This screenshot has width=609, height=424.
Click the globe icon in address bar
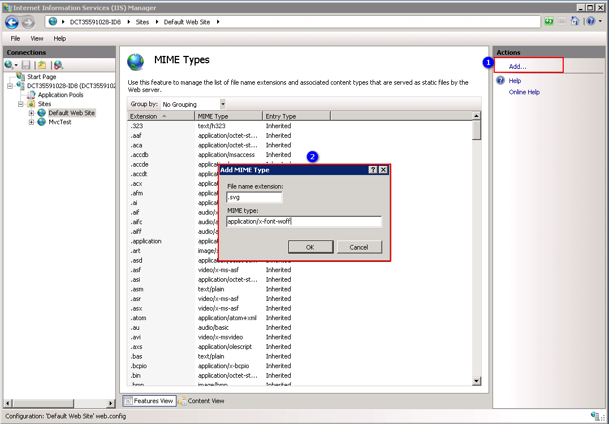[53, 21]
